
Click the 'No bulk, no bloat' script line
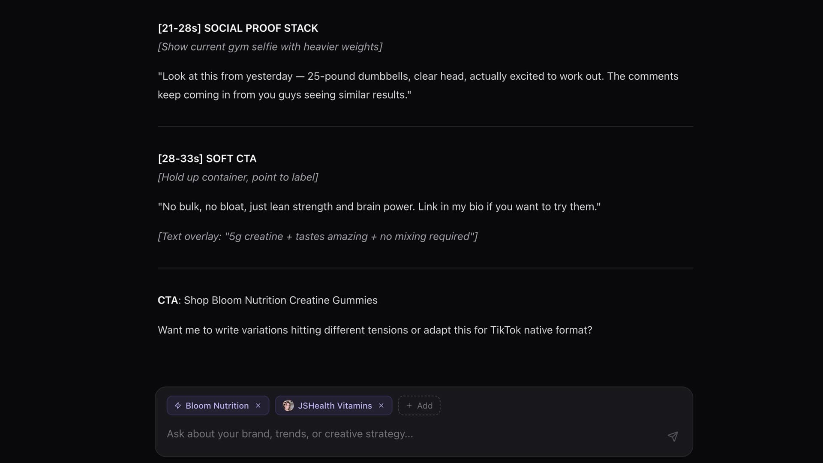click(x=379, y=207)
